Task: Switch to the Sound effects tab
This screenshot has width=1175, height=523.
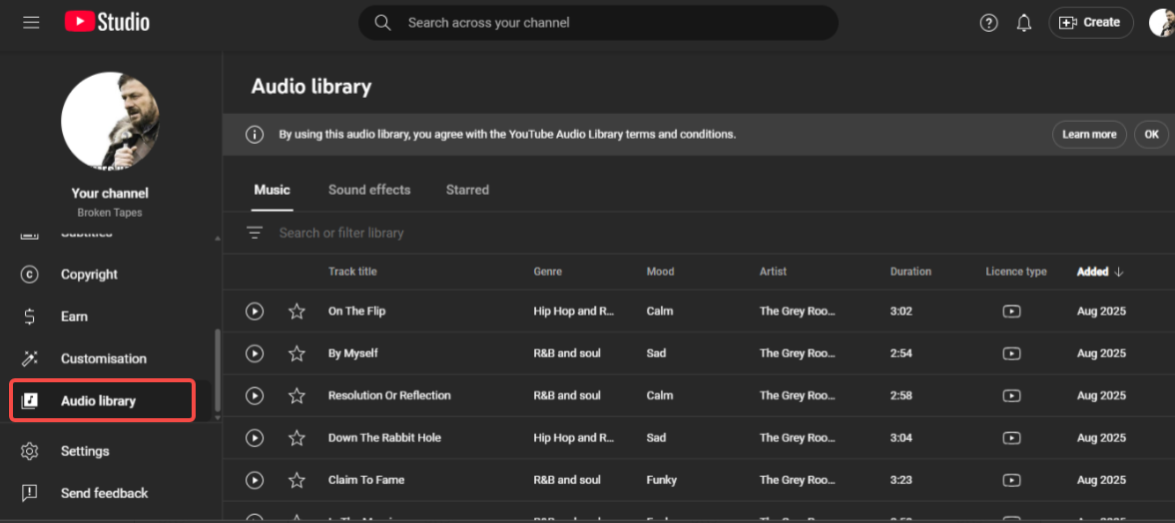Action: [x=369, y=190]
